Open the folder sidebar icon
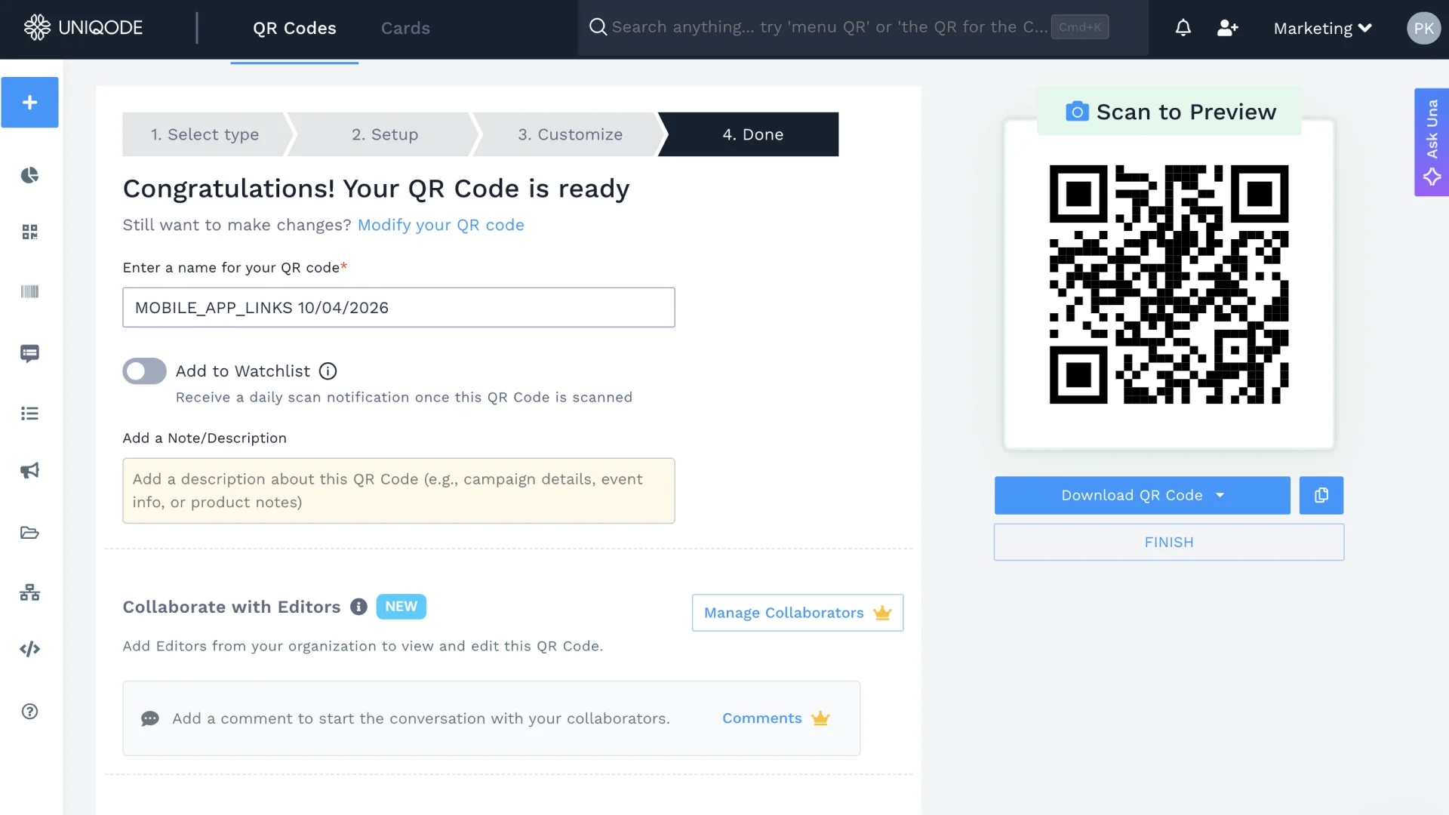Screen dimensions: 1449x815 (29, 533)
